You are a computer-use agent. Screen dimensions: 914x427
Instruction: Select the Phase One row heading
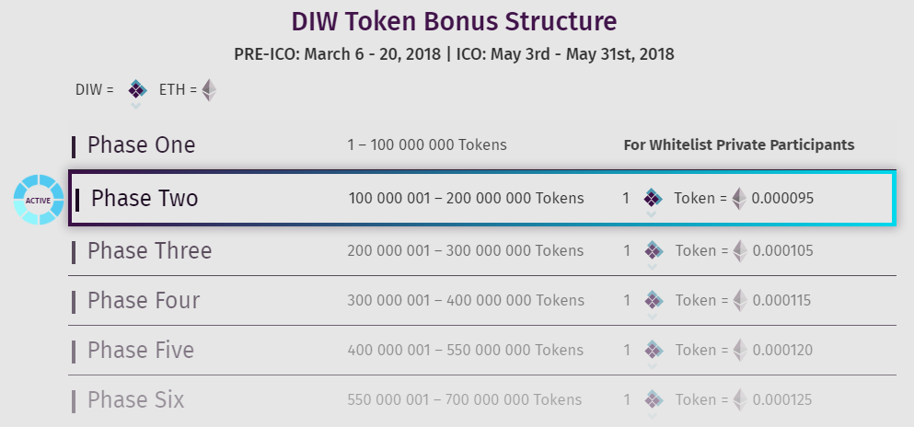[x=141, y=145]
